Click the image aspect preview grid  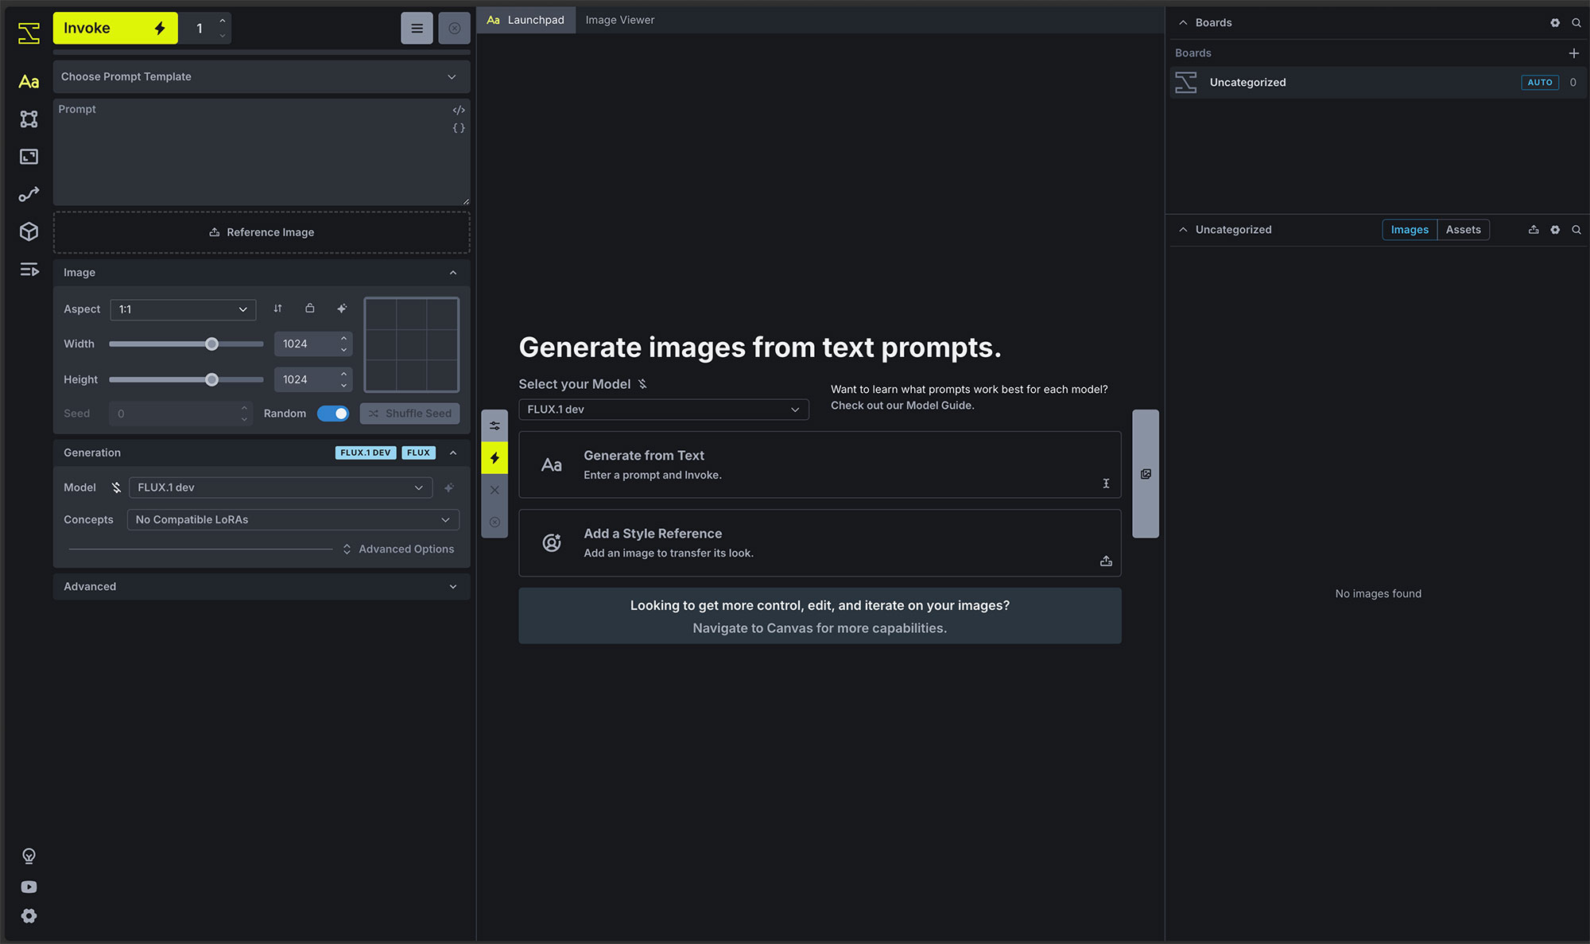(x=412, y=345)
